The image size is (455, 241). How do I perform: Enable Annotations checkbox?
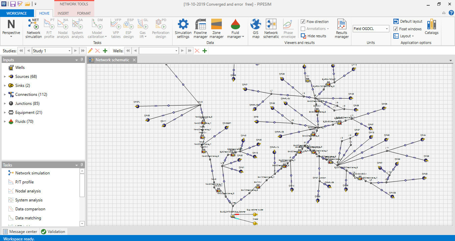(x=303, y=29)
